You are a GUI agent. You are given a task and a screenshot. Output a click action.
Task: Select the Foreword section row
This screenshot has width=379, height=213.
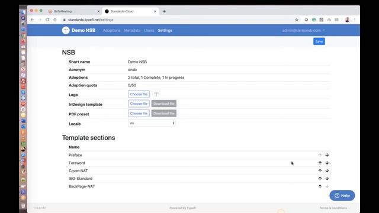pos(199,163)
